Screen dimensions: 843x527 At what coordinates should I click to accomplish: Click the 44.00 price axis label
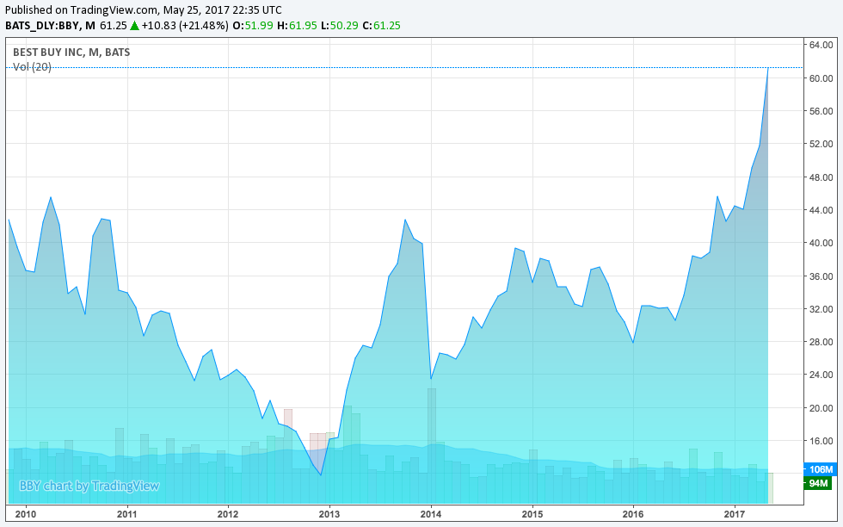[x=821, y=210]
